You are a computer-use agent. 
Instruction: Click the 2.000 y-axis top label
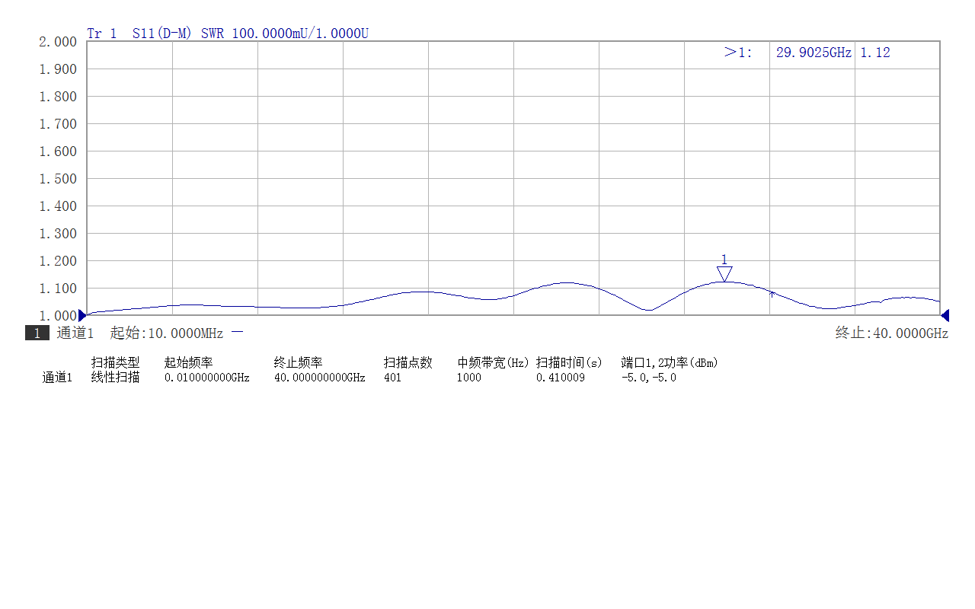tap(58, 42)
